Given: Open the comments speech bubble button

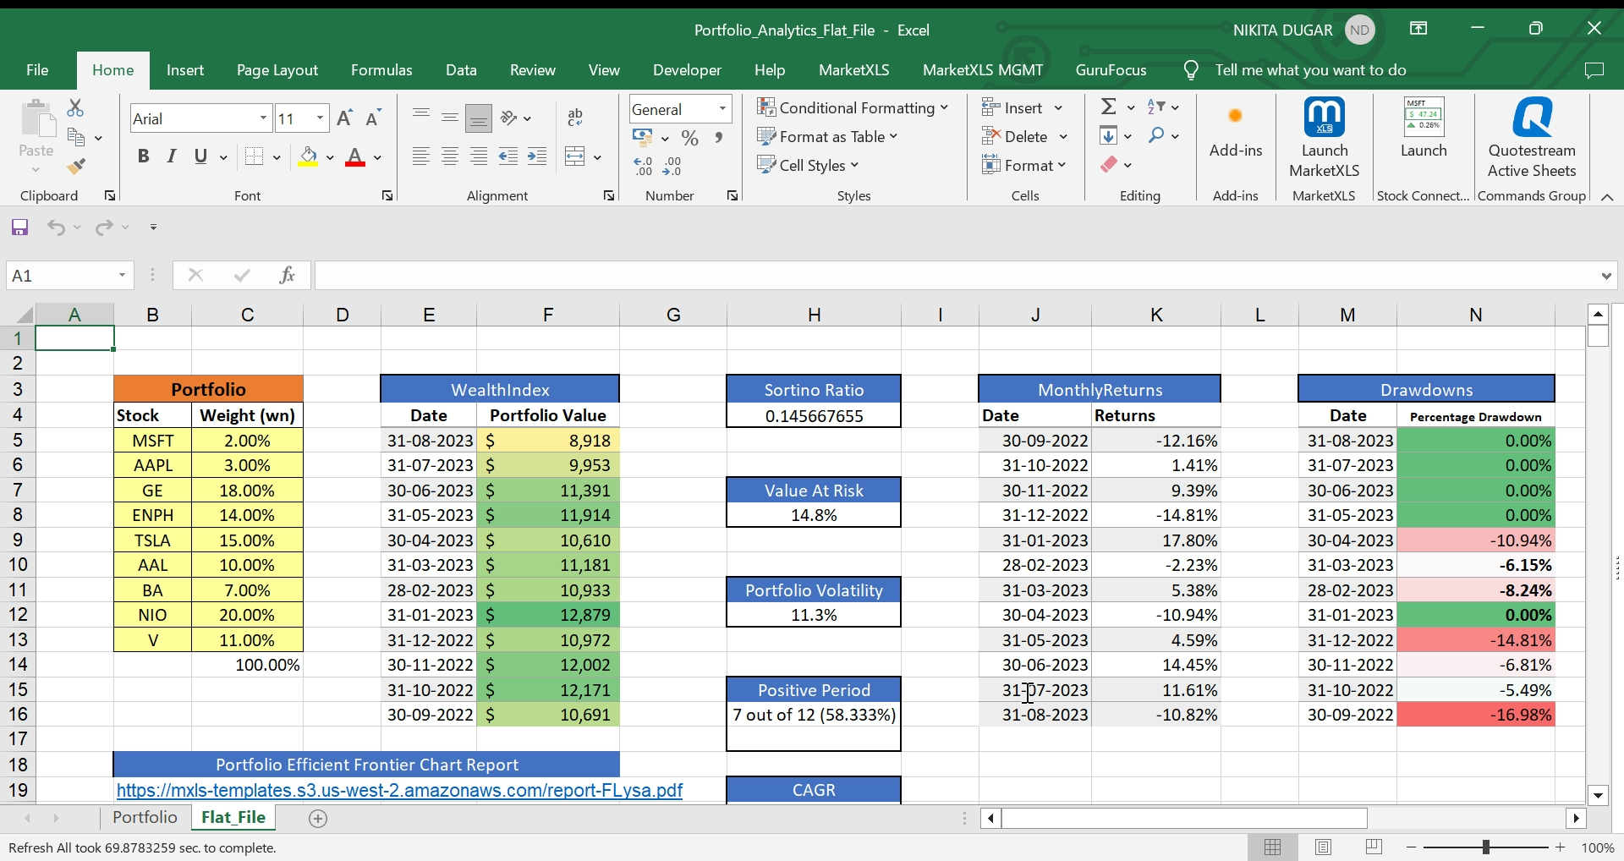Looking at the screenshot, I should (1594, 70).
